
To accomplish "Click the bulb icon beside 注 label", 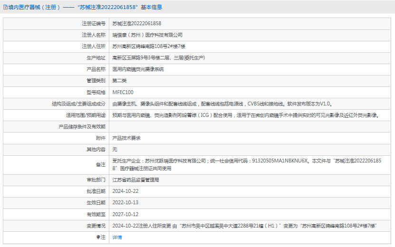I will 98,237.
